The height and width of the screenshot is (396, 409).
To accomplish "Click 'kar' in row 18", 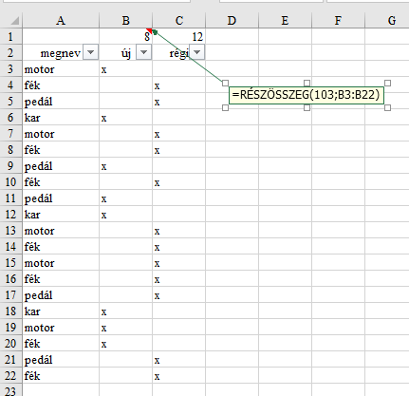I will tap(32, 311).
